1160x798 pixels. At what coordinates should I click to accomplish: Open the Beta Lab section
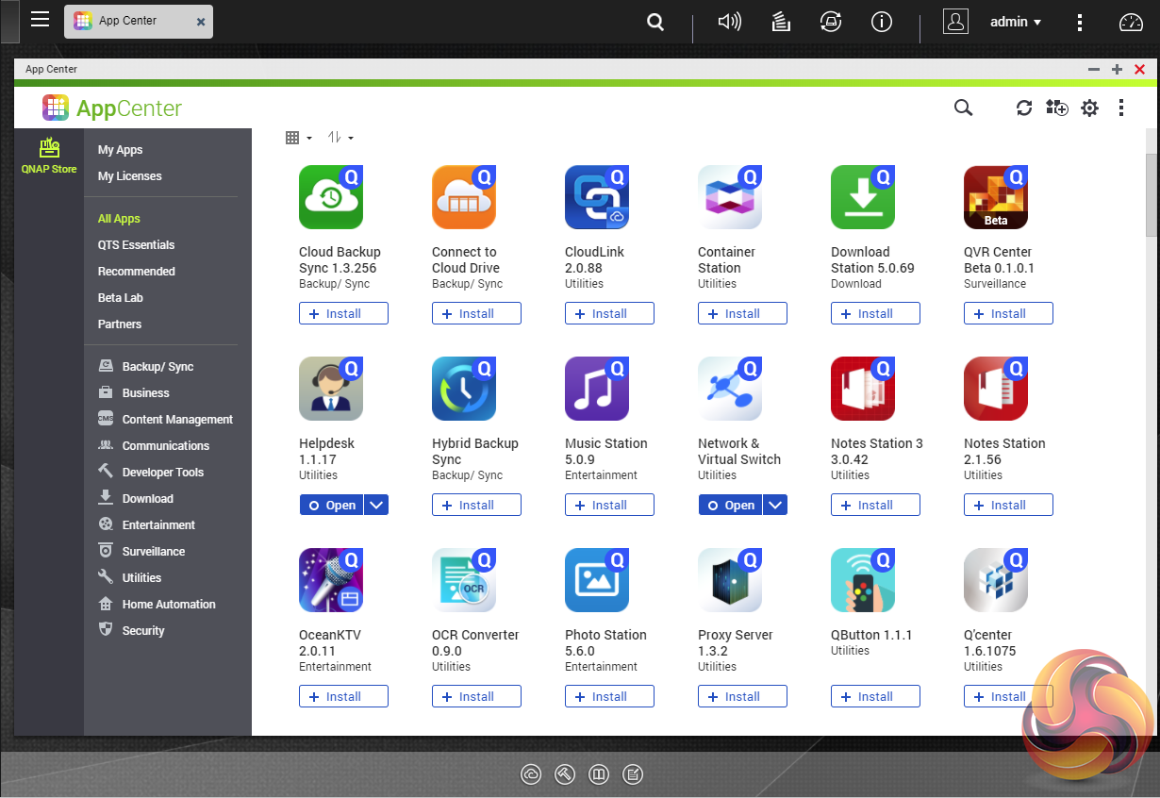tap(121, 297)
